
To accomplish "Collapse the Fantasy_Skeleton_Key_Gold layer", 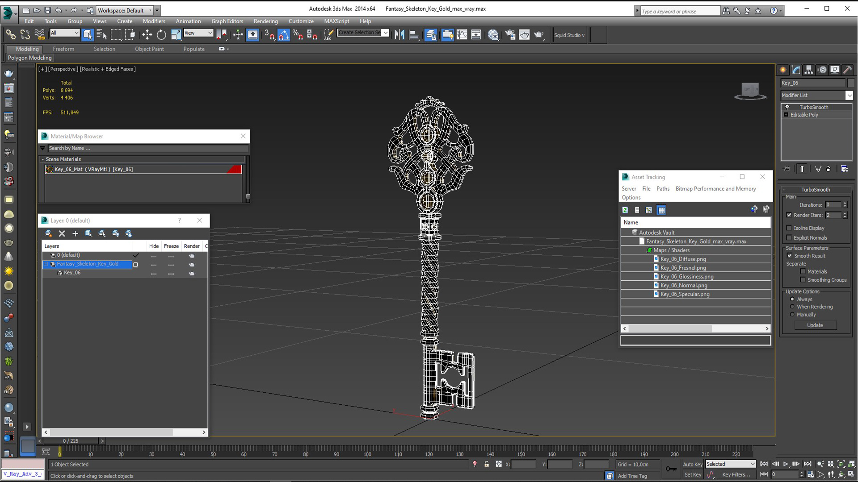I will [46, 264].
